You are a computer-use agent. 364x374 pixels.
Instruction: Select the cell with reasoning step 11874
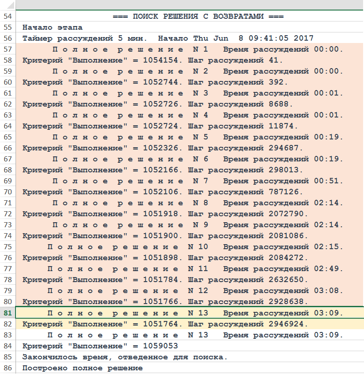tap(160, 126)
